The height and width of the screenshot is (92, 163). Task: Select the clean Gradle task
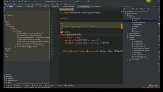tap(135, 28)
